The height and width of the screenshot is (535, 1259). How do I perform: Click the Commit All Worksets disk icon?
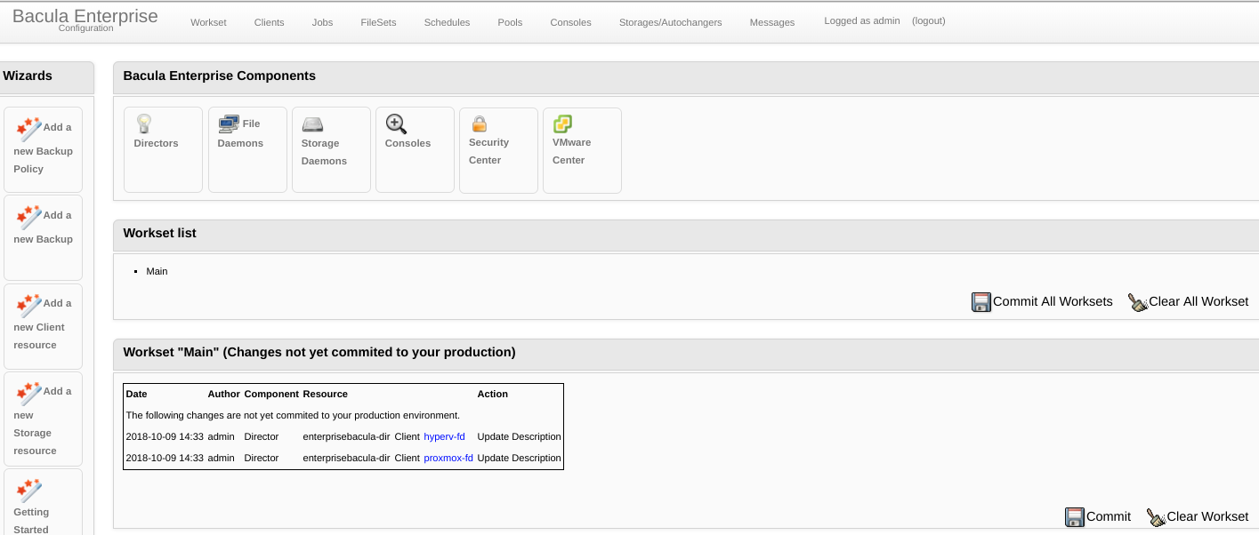981,302
